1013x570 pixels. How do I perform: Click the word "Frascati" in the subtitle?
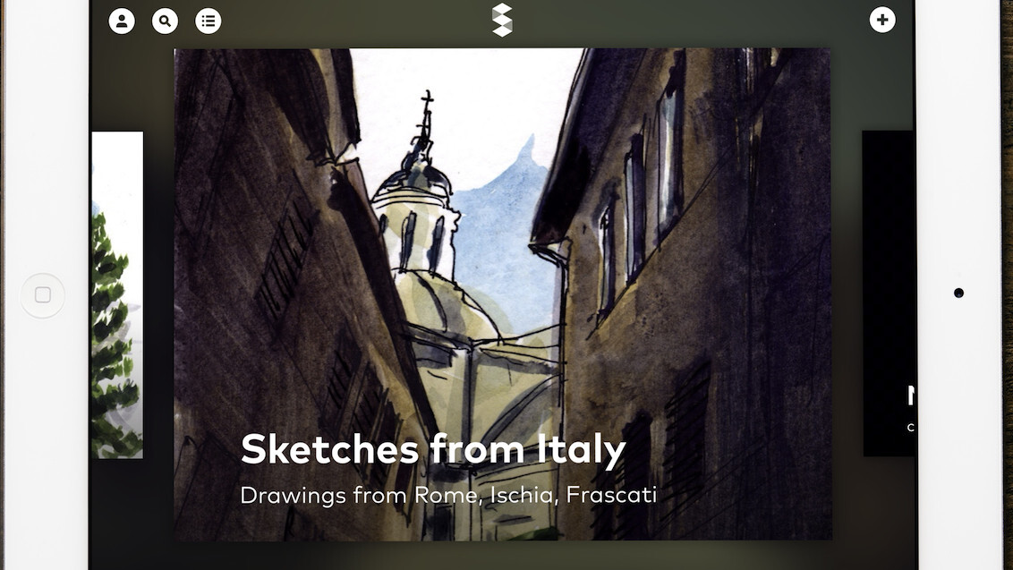pyautogui.click(x=611, y=494)
